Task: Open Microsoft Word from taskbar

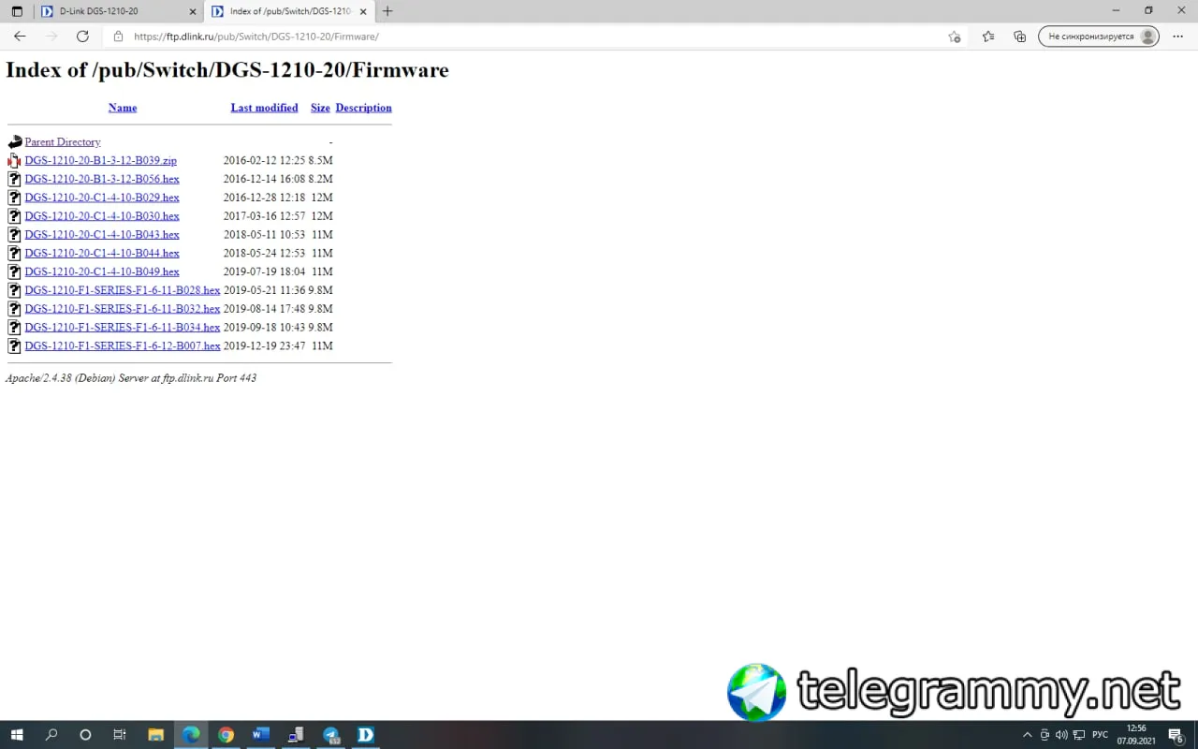Action: [260, 735]
